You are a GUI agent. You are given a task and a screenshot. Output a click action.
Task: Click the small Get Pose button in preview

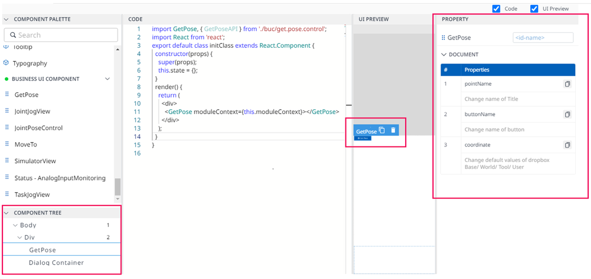coord(363,138)
